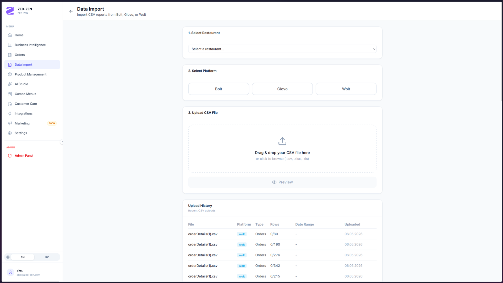Open the Admin Panel menu entry
Image resolution: width=503 pixels, height=283 pixels.
[x=32, y=156]
